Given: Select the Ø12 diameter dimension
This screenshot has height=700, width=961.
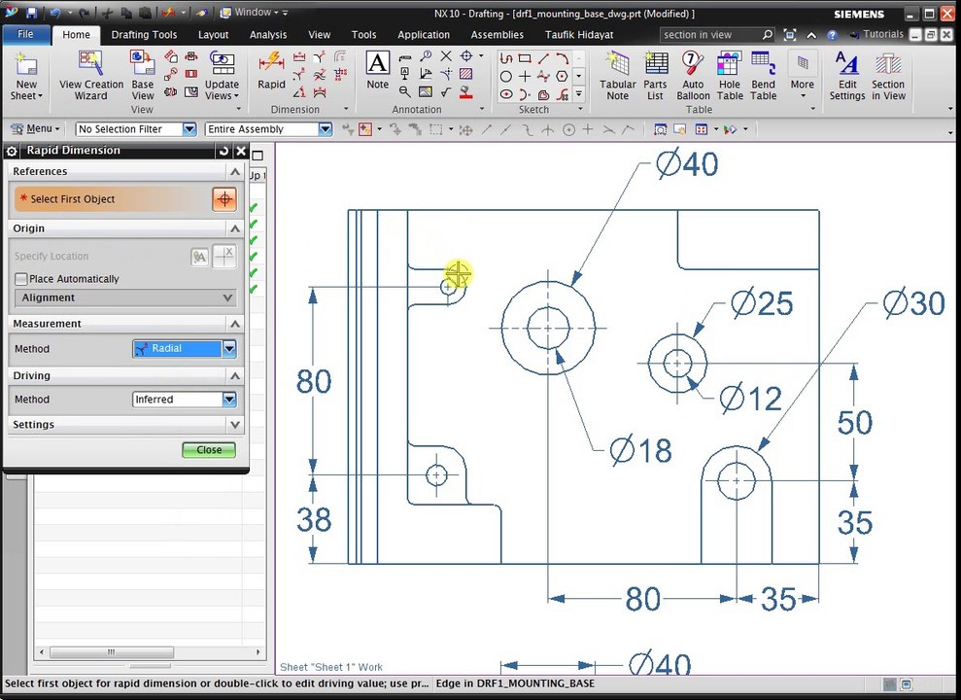Looking at the screenshot, I should 751,399.
